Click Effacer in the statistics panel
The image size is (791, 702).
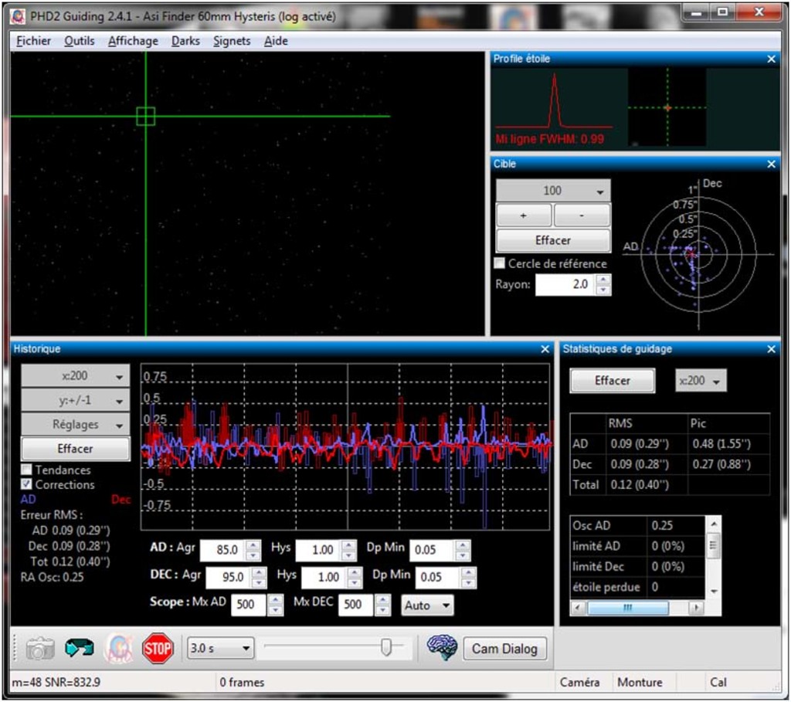click(x=612, y=381)
